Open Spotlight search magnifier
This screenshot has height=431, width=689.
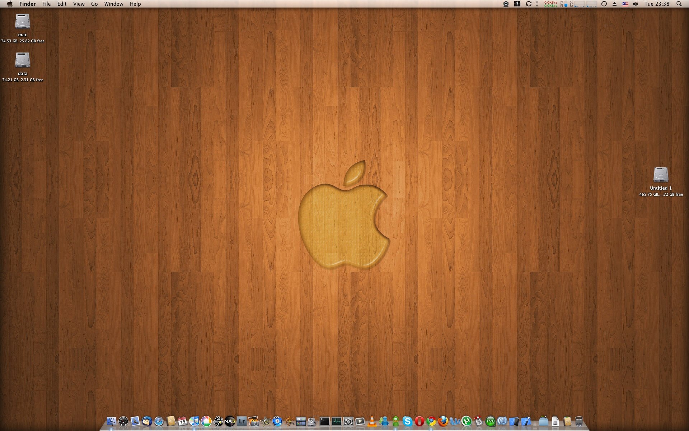pyautogui.click(x=679, y=4)
